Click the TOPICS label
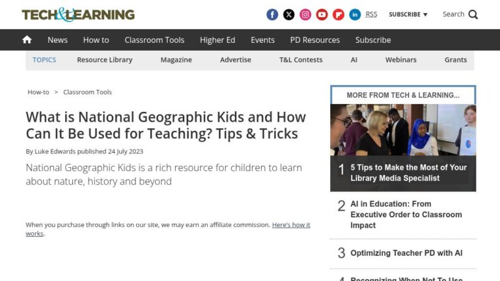The width and height of the screenshot is (500, 281). [x=44, y=60]
